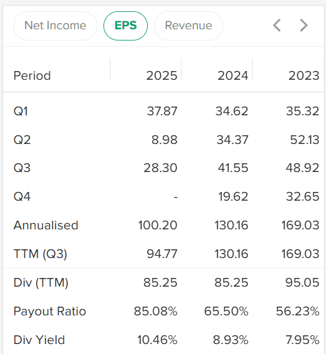Select Q2 2025 value 8.98
326x354 pixels.
pos(165,140)
